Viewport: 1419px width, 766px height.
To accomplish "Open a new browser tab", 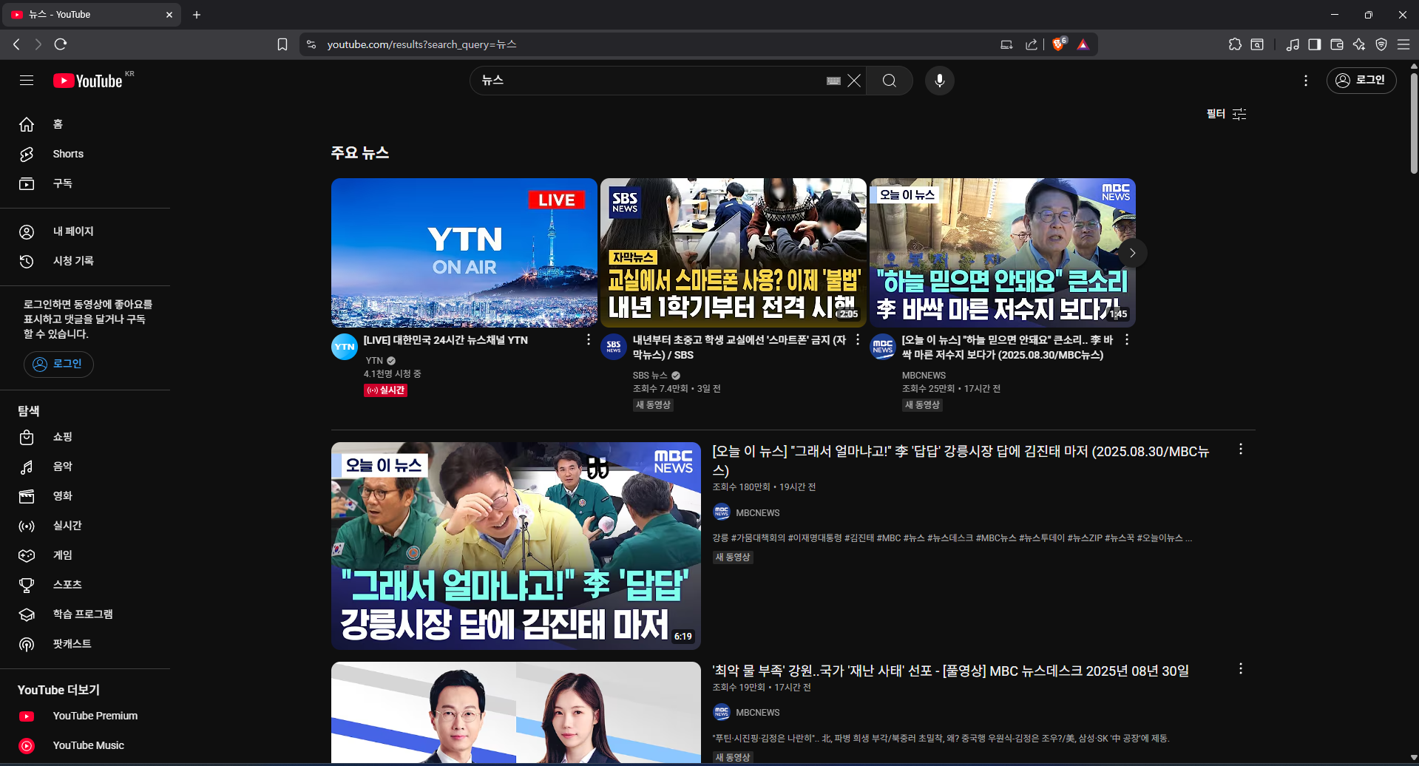I will click(x=197, y=15).
